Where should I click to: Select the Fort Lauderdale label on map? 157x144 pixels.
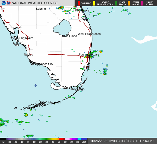pyautogui.click(x=89, y=55)
